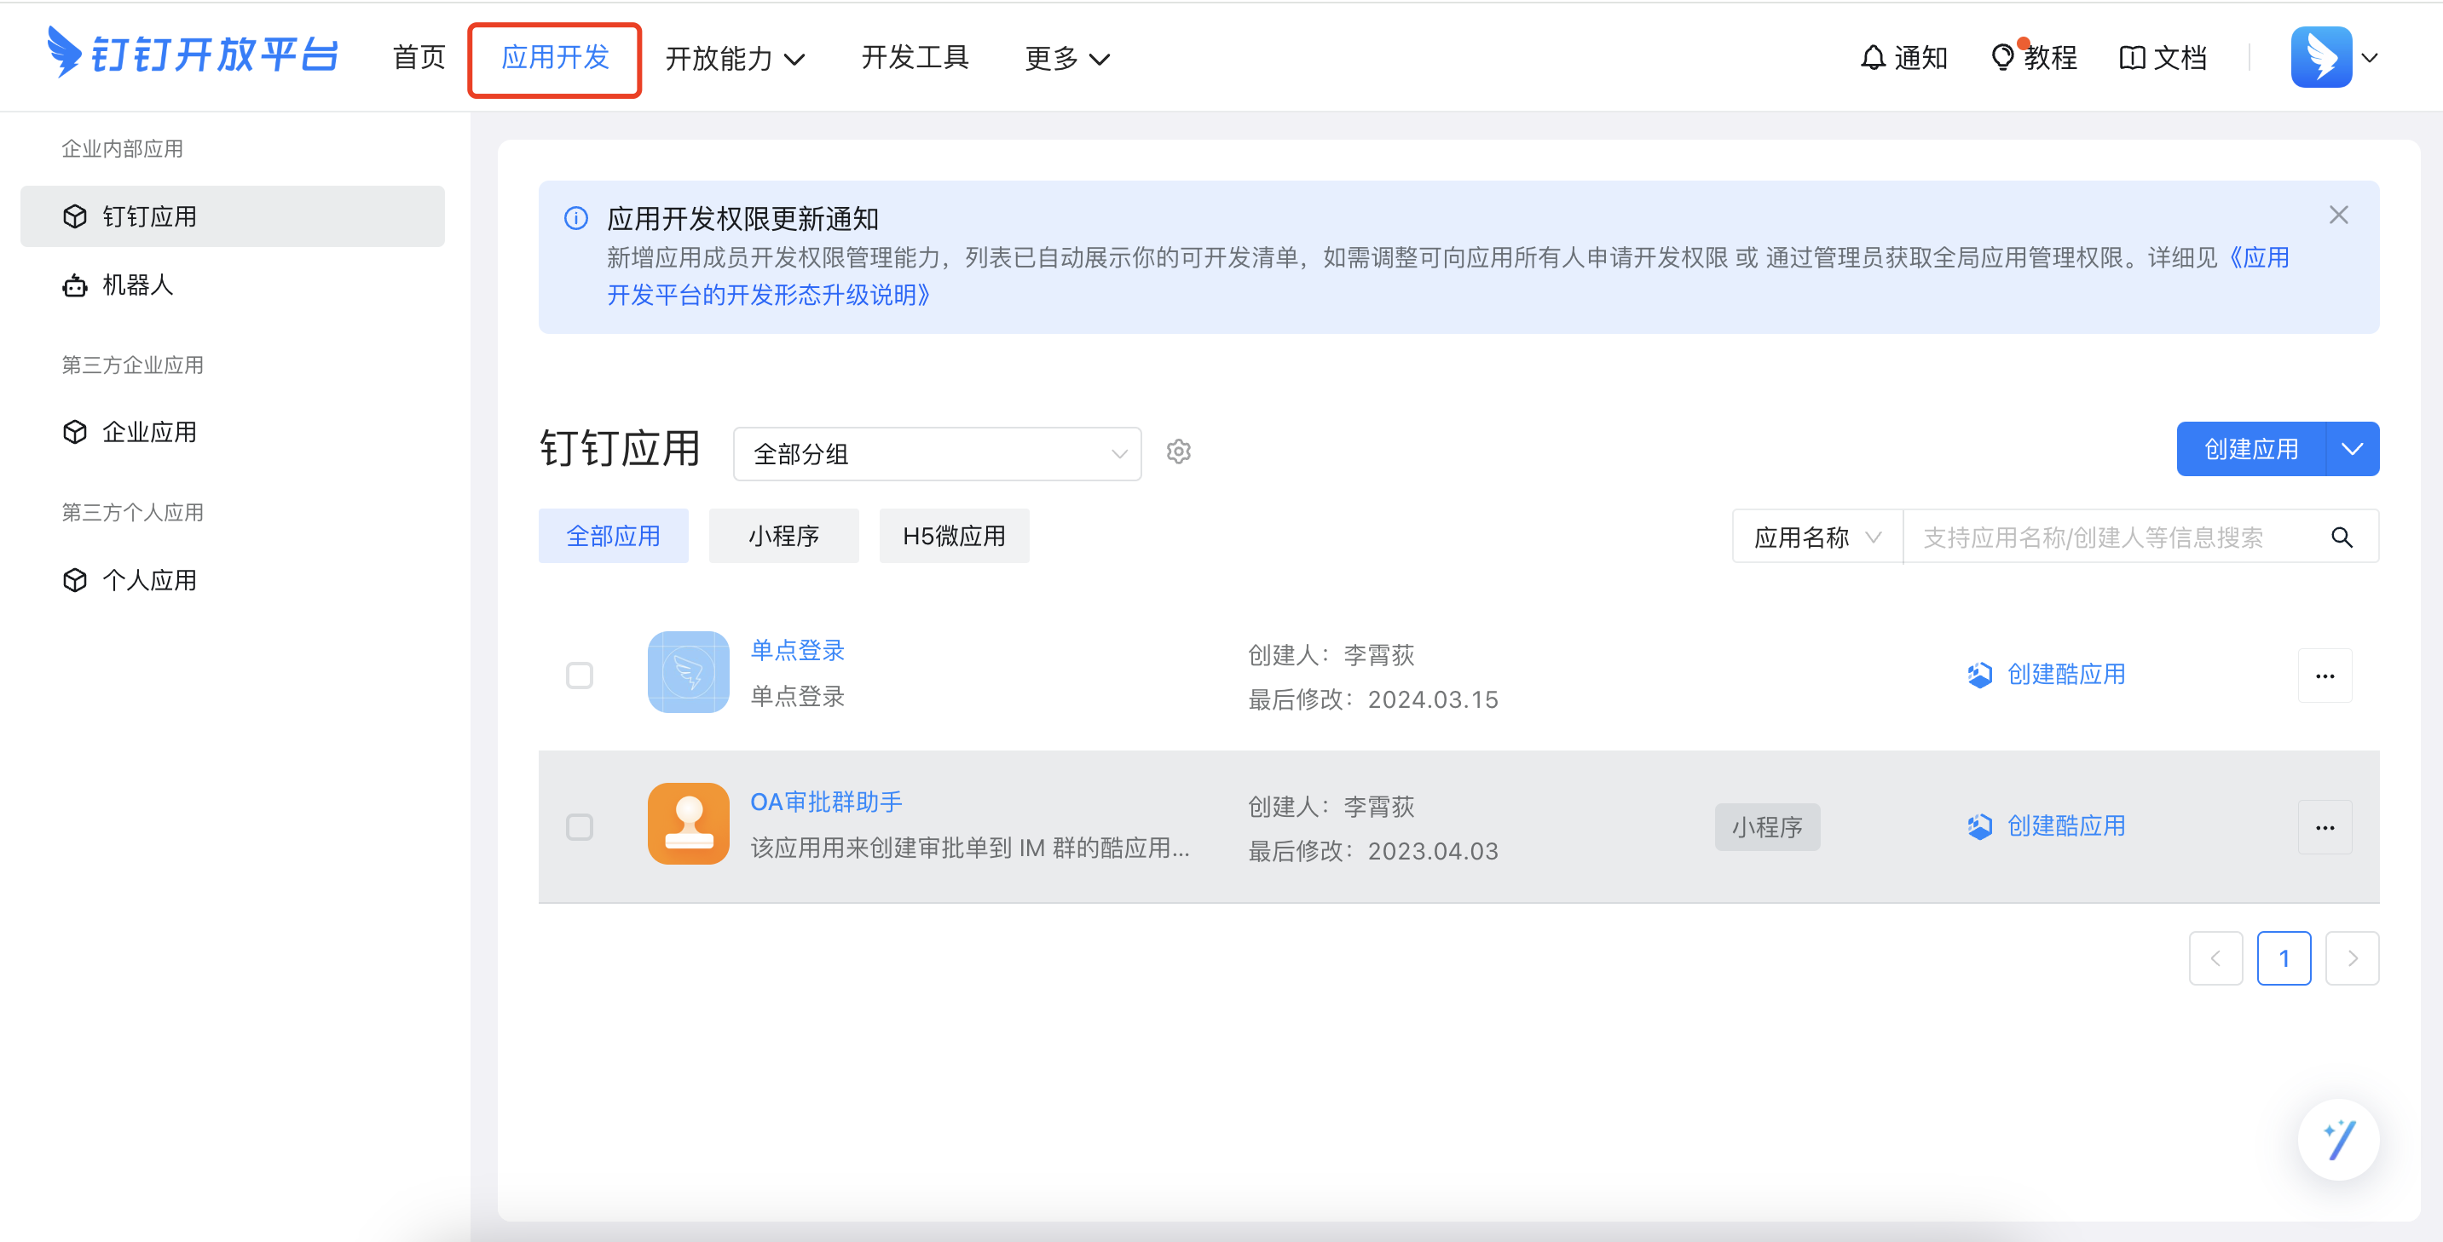Viewport: 2443px width, 1242px height.
Task: Click the 企业内部应用 sidebar heading
Action: pyautogui.click(x=123, y=149)
